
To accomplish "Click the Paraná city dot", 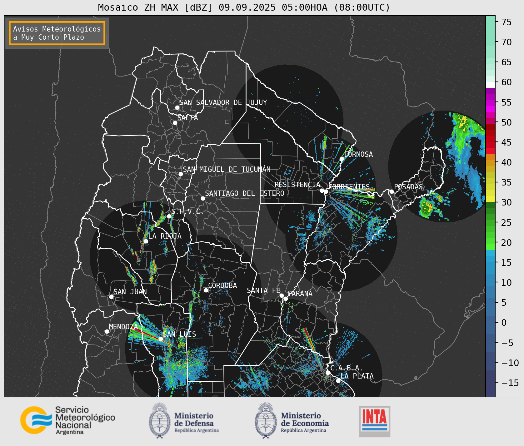I will [x=286, y=299].
